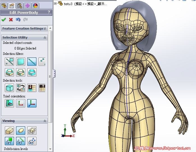Click the Edit PowerBody help question mark

49,12
